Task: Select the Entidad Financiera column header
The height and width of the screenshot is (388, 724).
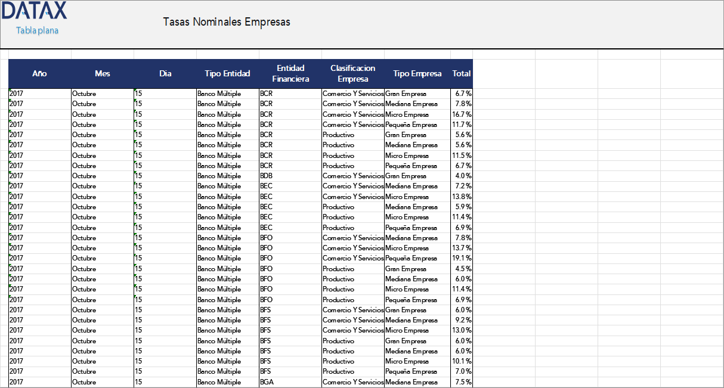Action: point(290,74)
